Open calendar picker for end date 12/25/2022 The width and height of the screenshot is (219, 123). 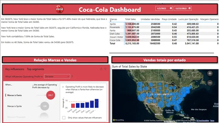189,8
